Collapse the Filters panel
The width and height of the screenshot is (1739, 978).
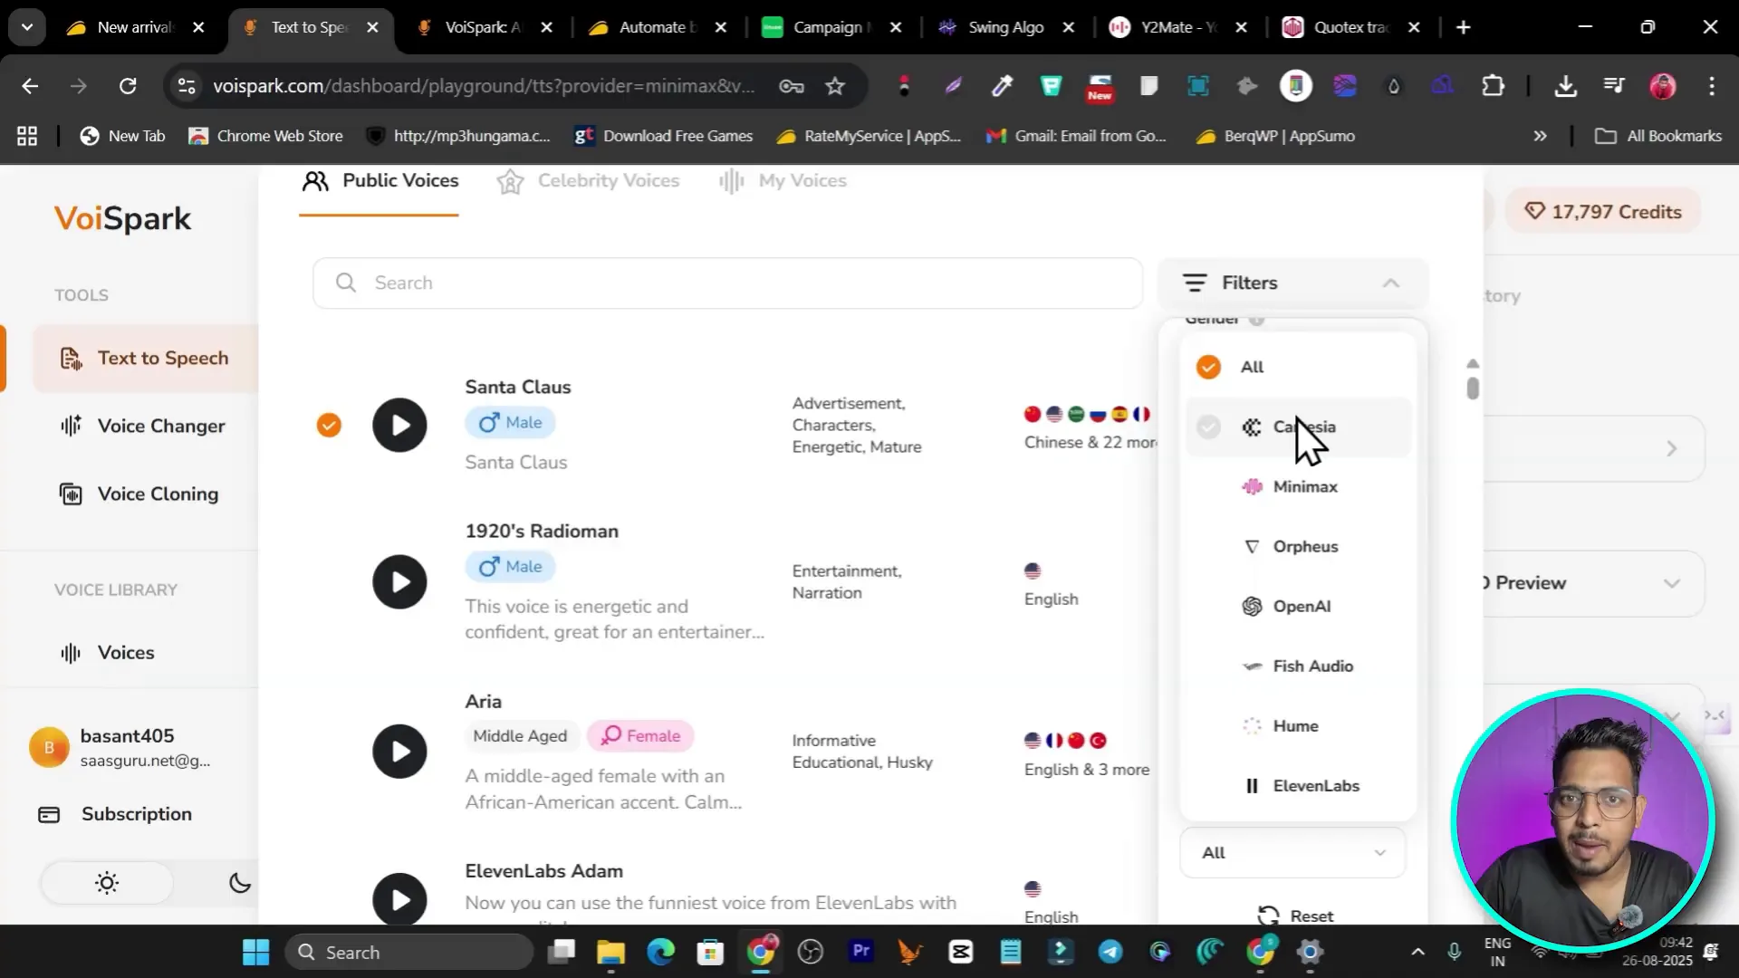pyautogui.click(x=1390, y=283)
